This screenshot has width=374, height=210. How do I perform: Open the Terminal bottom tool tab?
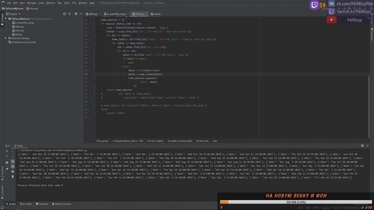41,204
